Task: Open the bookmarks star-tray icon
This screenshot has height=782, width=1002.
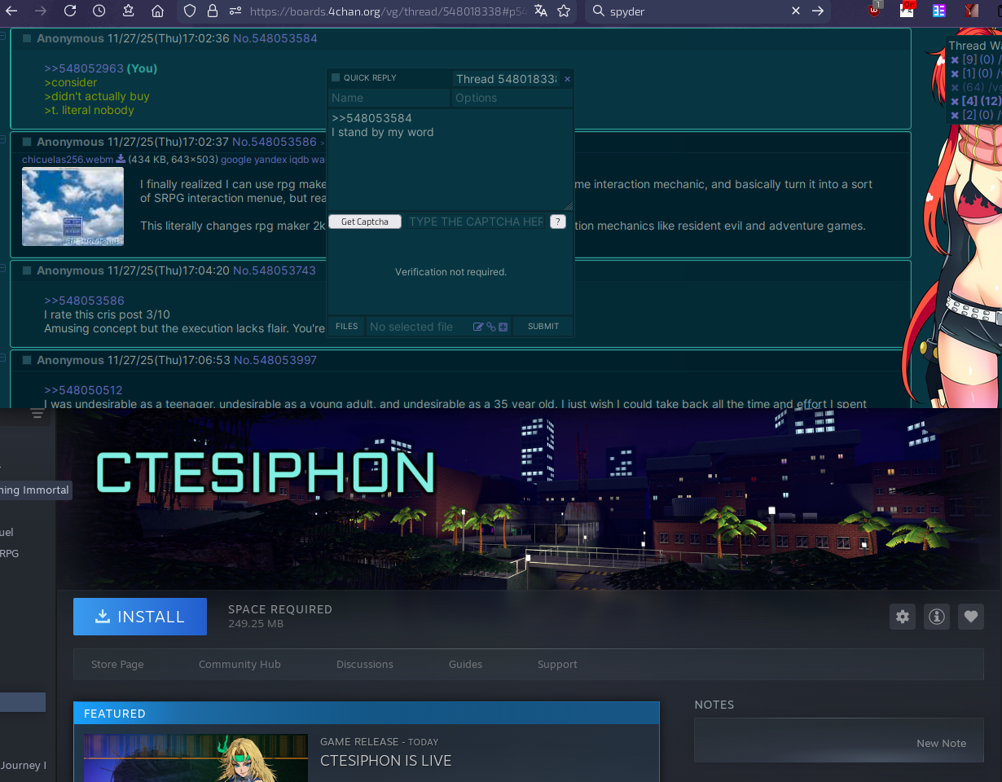Action: pos(128,11)
